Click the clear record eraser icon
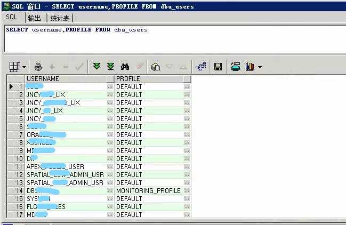 point(140,66)
